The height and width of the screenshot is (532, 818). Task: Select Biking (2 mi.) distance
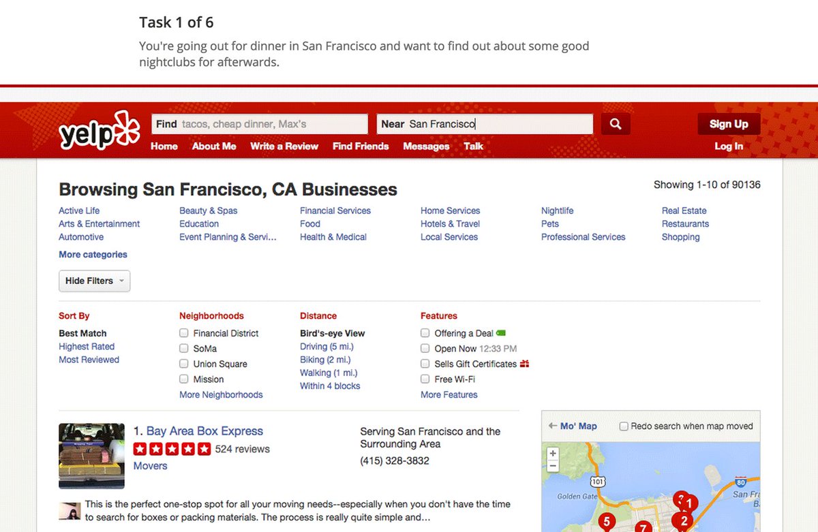(x=325, y=359)
